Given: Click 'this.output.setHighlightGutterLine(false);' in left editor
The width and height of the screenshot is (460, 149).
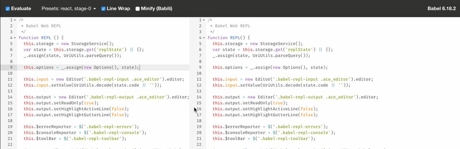Looking at the screenshot, I should [76, 115].
